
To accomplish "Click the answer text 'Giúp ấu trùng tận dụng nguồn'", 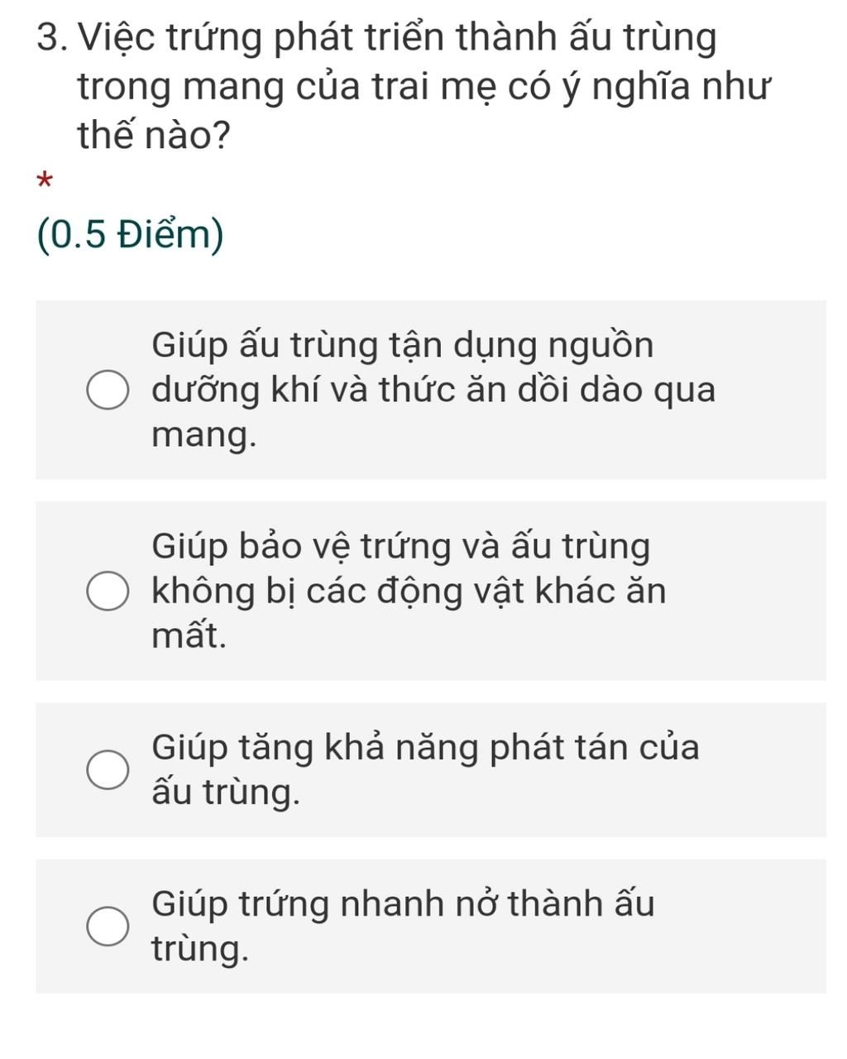I will point(402,346).
